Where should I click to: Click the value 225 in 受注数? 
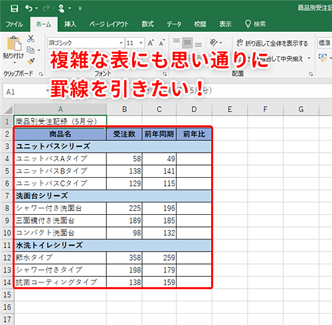(124, 208)
